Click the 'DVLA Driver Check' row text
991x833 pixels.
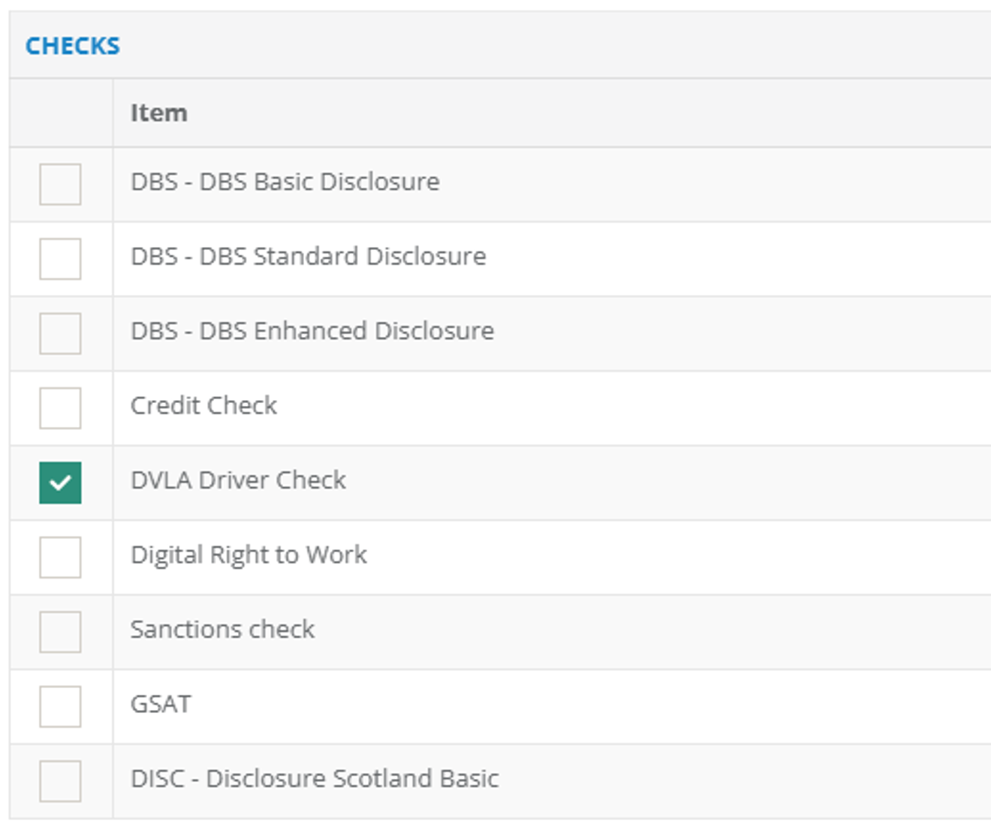[x=239, y=480]
